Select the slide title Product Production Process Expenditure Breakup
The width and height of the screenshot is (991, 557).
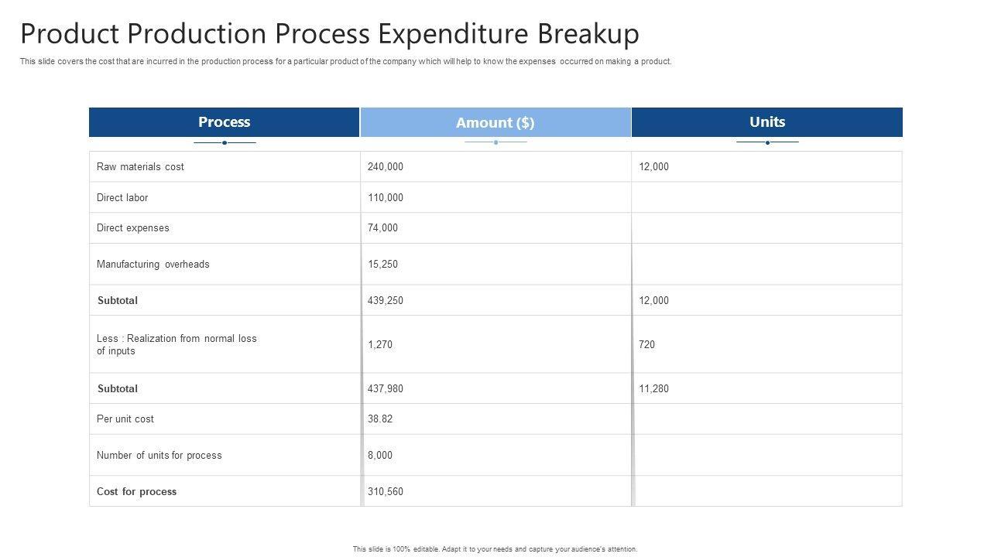[x=330, y=34]
